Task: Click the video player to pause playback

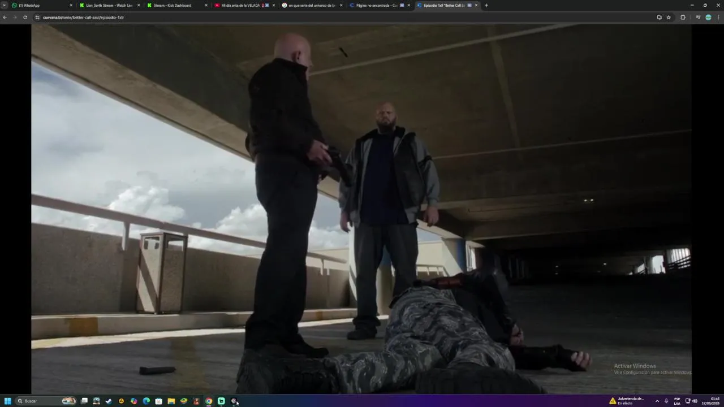Action: [x=361, y=209]
